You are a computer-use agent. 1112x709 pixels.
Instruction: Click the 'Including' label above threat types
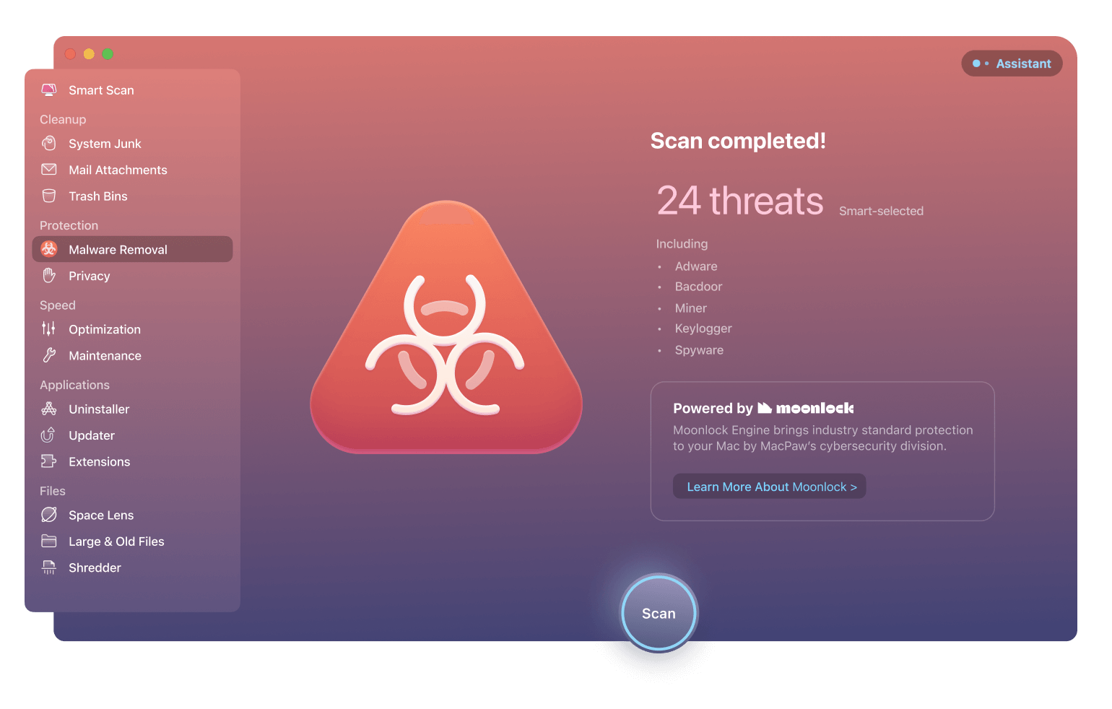point(682,244)
